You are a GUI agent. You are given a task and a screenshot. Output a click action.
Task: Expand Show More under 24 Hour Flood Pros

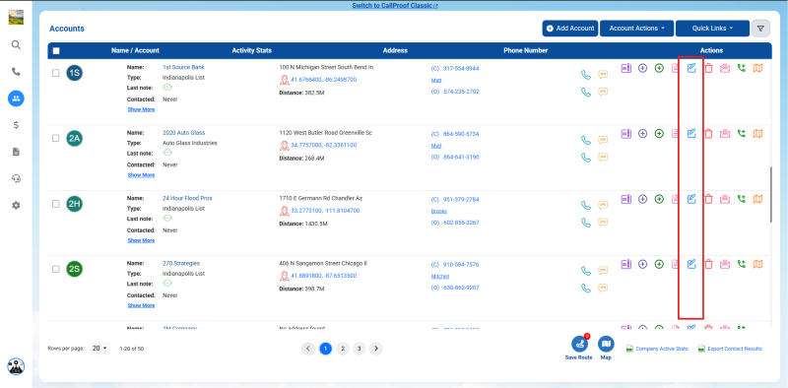point(141,240)
